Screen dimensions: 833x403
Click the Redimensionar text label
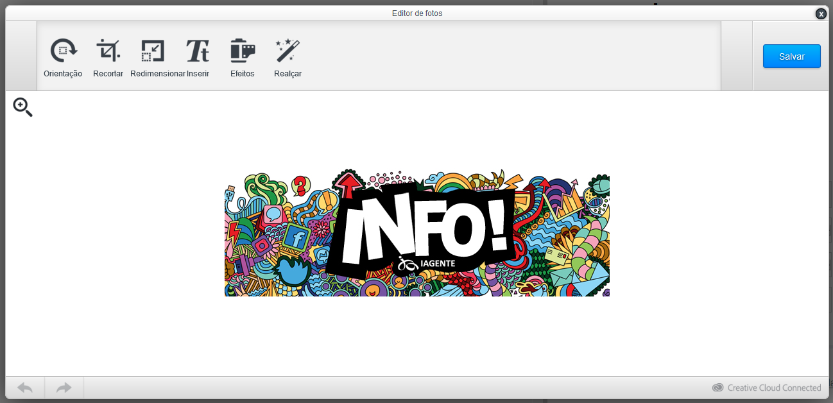click(157, 74)
